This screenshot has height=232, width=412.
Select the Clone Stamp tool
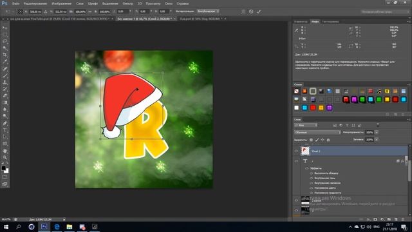[x=5, y=82]
